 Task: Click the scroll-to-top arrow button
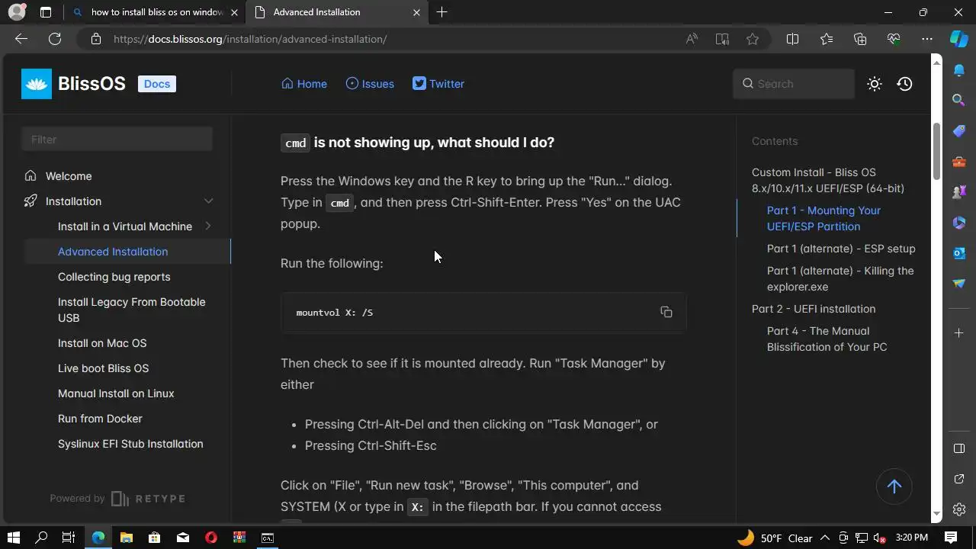tap(894, 486)
